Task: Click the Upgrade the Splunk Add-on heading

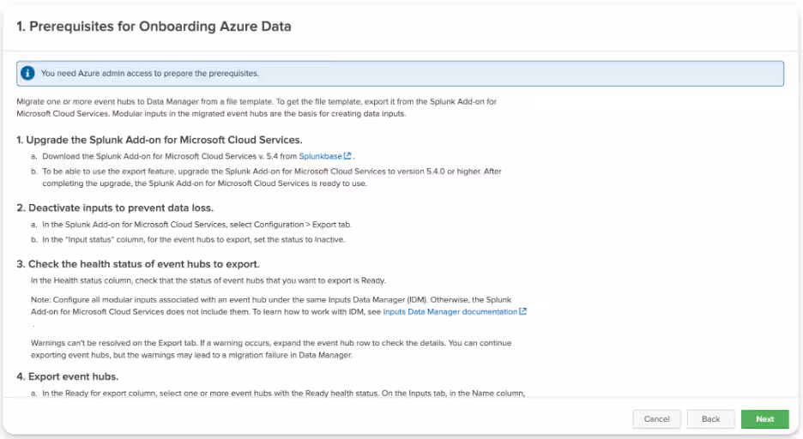Action: [x=159, y=139]
